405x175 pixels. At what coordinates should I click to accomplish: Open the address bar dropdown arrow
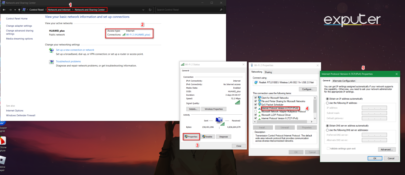(x=143, y=9)
